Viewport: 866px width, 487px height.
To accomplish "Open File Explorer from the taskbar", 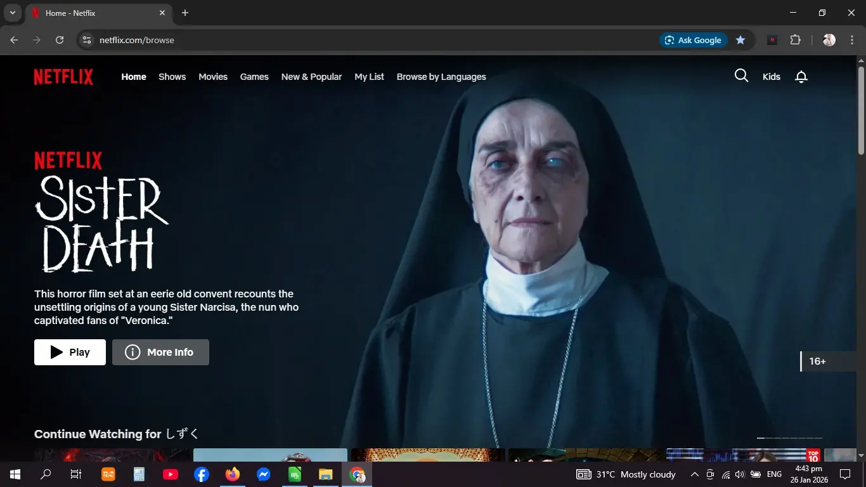I will click(326, 474).
